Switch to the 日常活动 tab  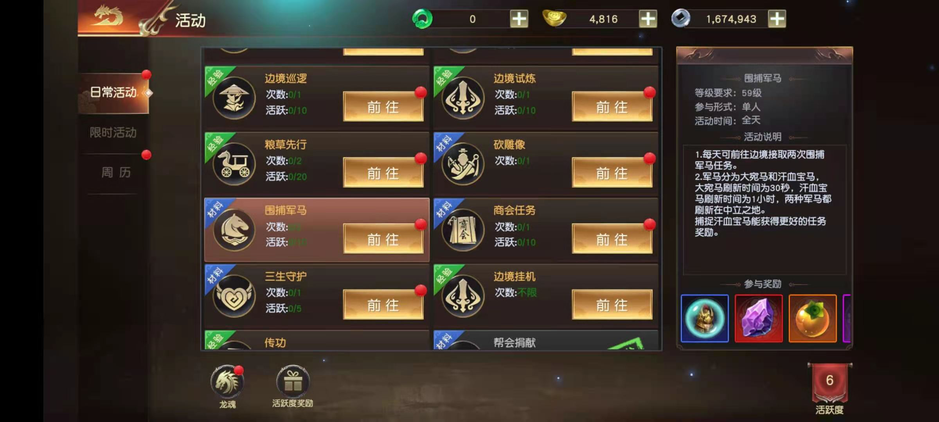coord(113,93)
